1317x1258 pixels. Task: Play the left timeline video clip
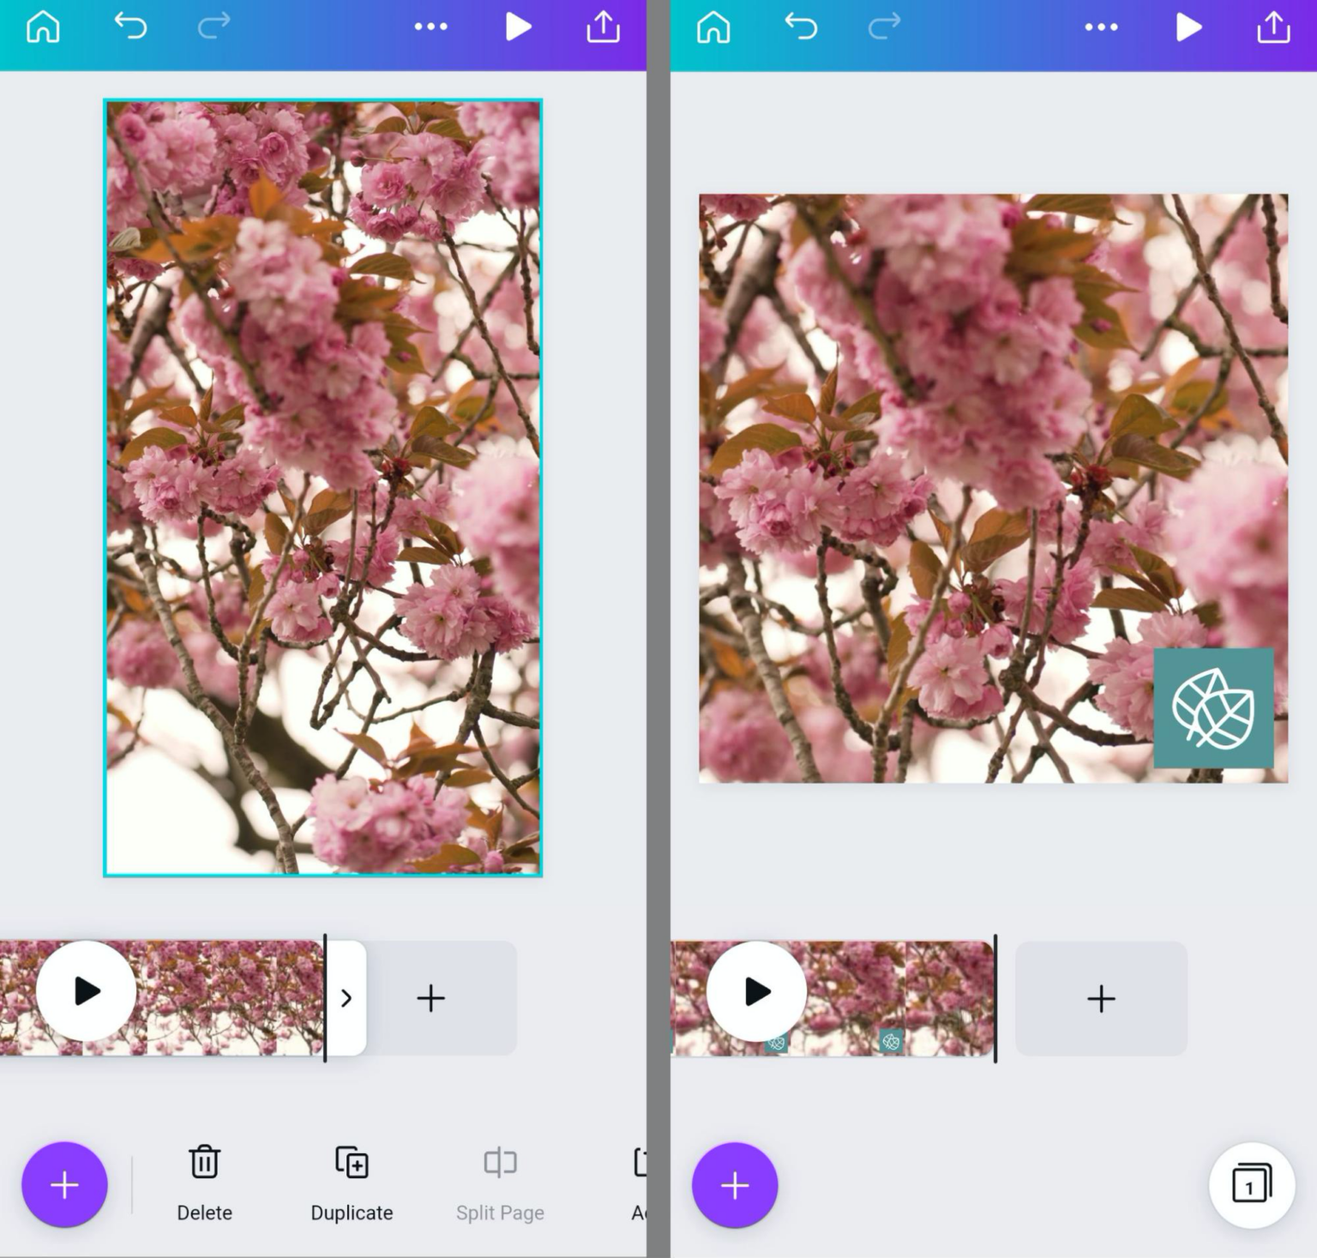[86, 991]
